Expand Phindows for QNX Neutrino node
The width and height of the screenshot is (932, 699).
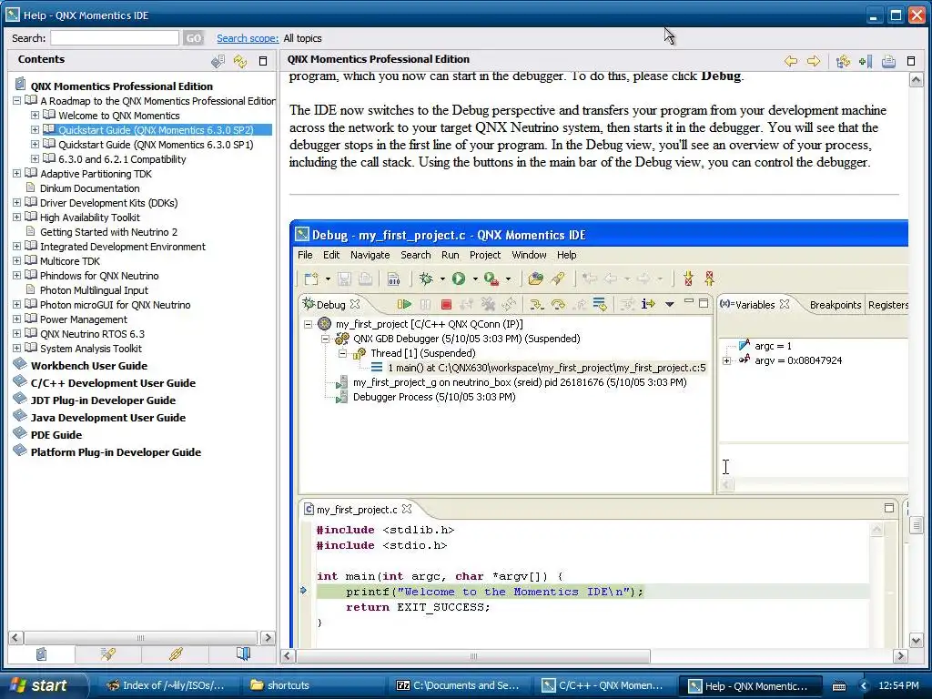pyautogui.click(x=16, y=275)
